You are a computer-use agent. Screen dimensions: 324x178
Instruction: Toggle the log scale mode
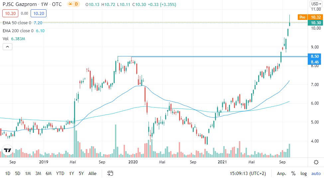tap(303, 173)
